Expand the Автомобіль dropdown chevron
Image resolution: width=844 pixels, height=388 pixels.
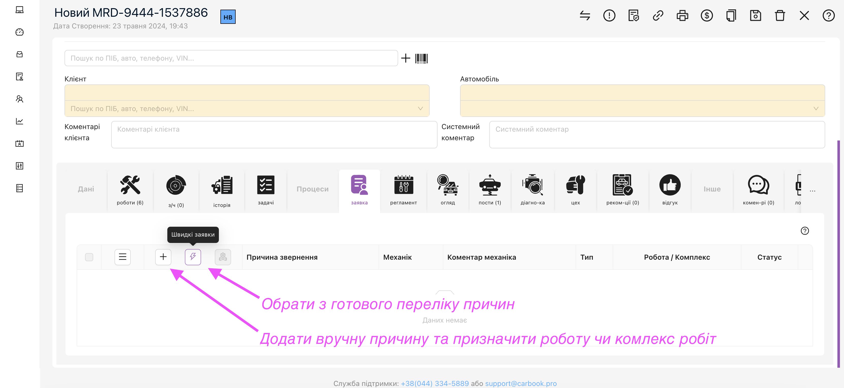(x=816, y=108)
